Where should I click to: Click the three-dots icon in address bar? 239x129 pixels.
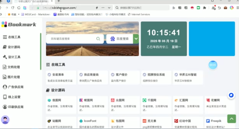click(103, 8)
